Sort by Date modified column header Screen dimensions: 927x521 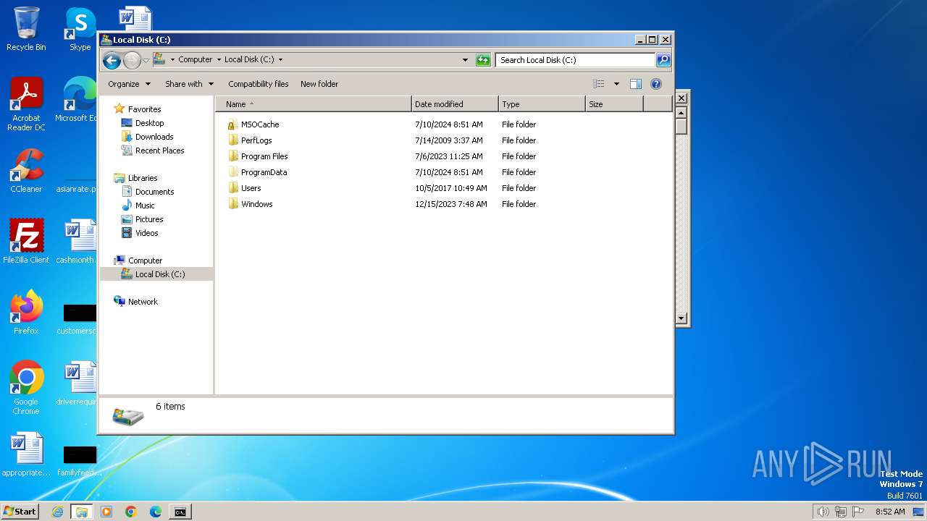coord(455,104)
